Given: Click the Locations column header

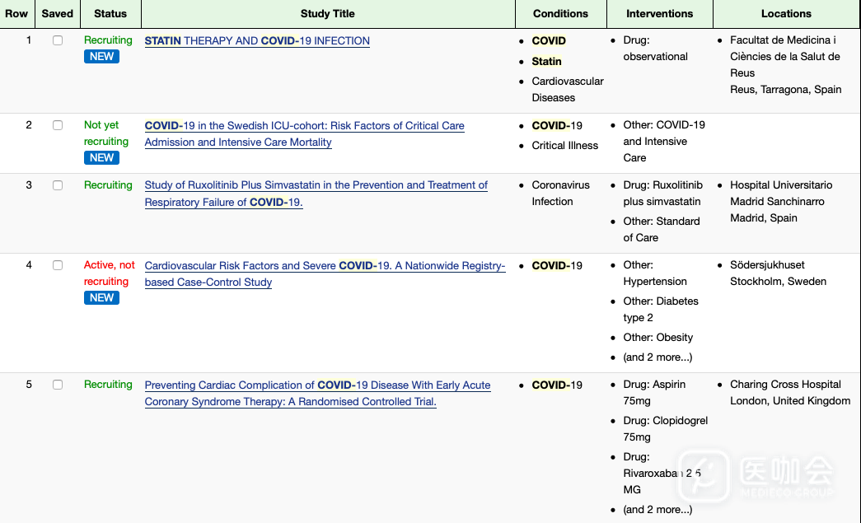Looking at the screenshot, I should point(786,14).
